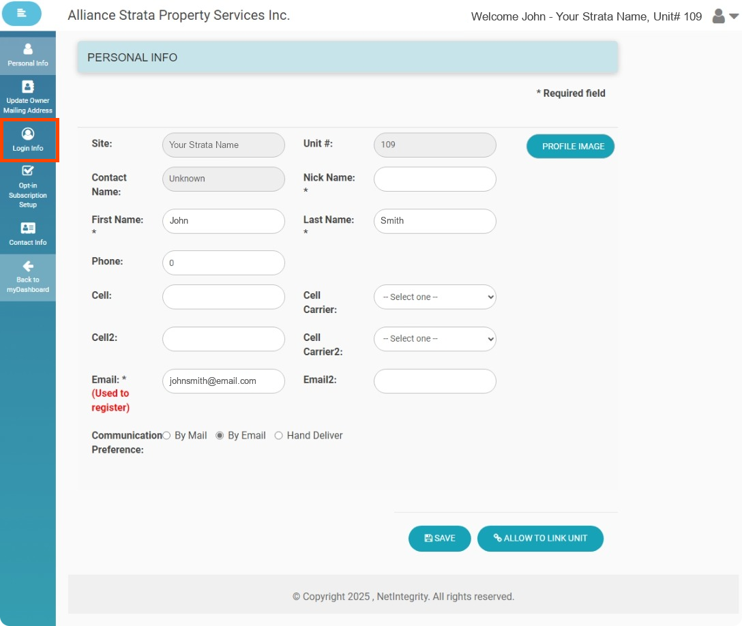Open the user account icon menu

(718, 16)
